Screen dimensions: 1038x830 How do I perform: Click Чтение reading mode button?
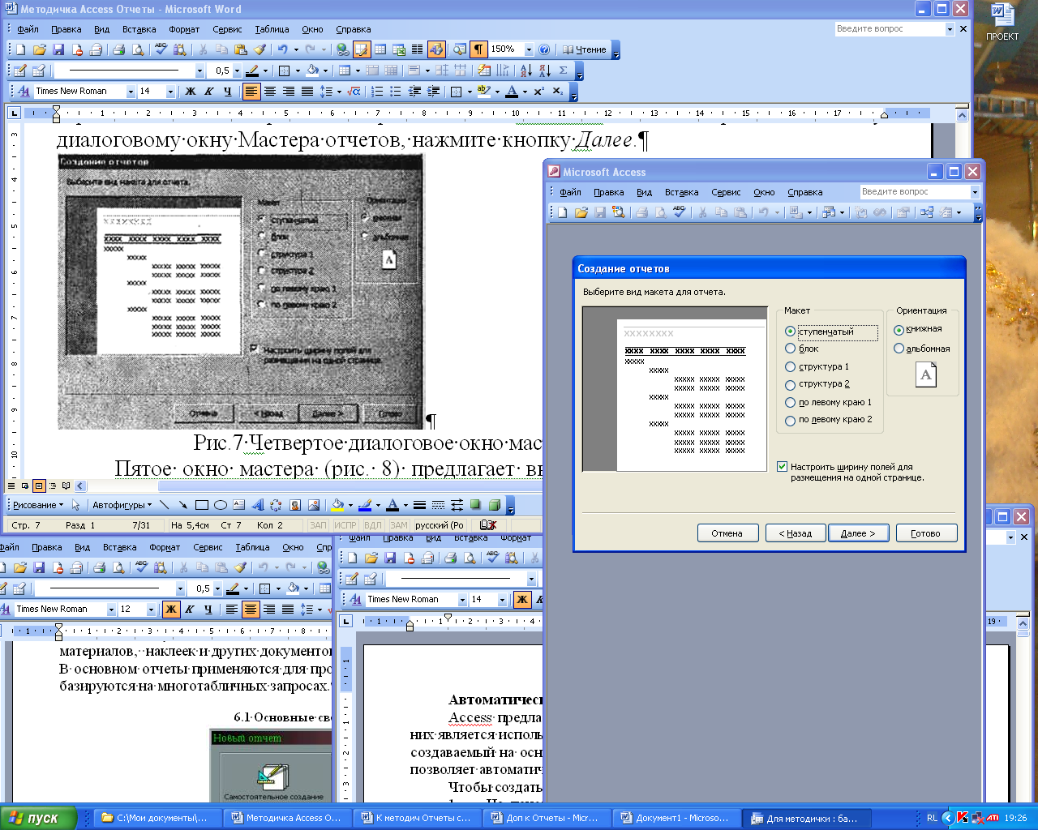pyautogui.click(x=584, y=49)
